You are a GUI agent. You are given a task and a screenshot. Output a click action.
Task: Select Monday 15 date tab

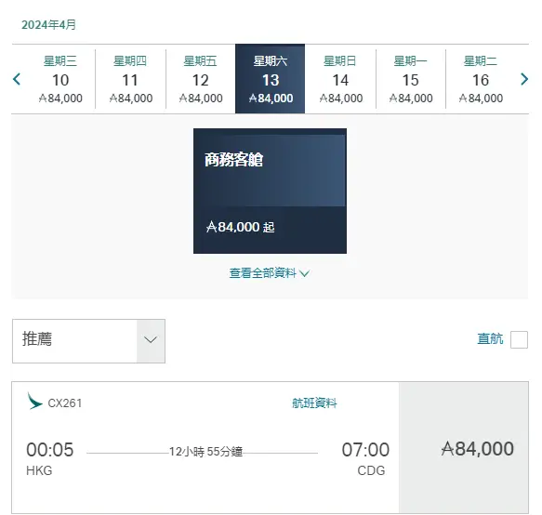411,79
